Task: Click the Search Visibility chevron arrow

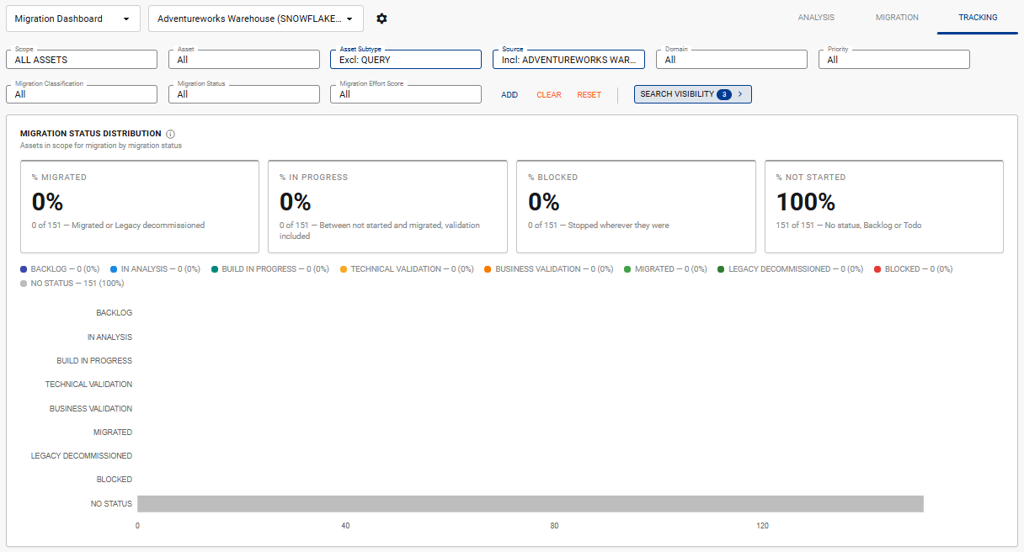Action: pyautogui.click(x=740, y=94)
